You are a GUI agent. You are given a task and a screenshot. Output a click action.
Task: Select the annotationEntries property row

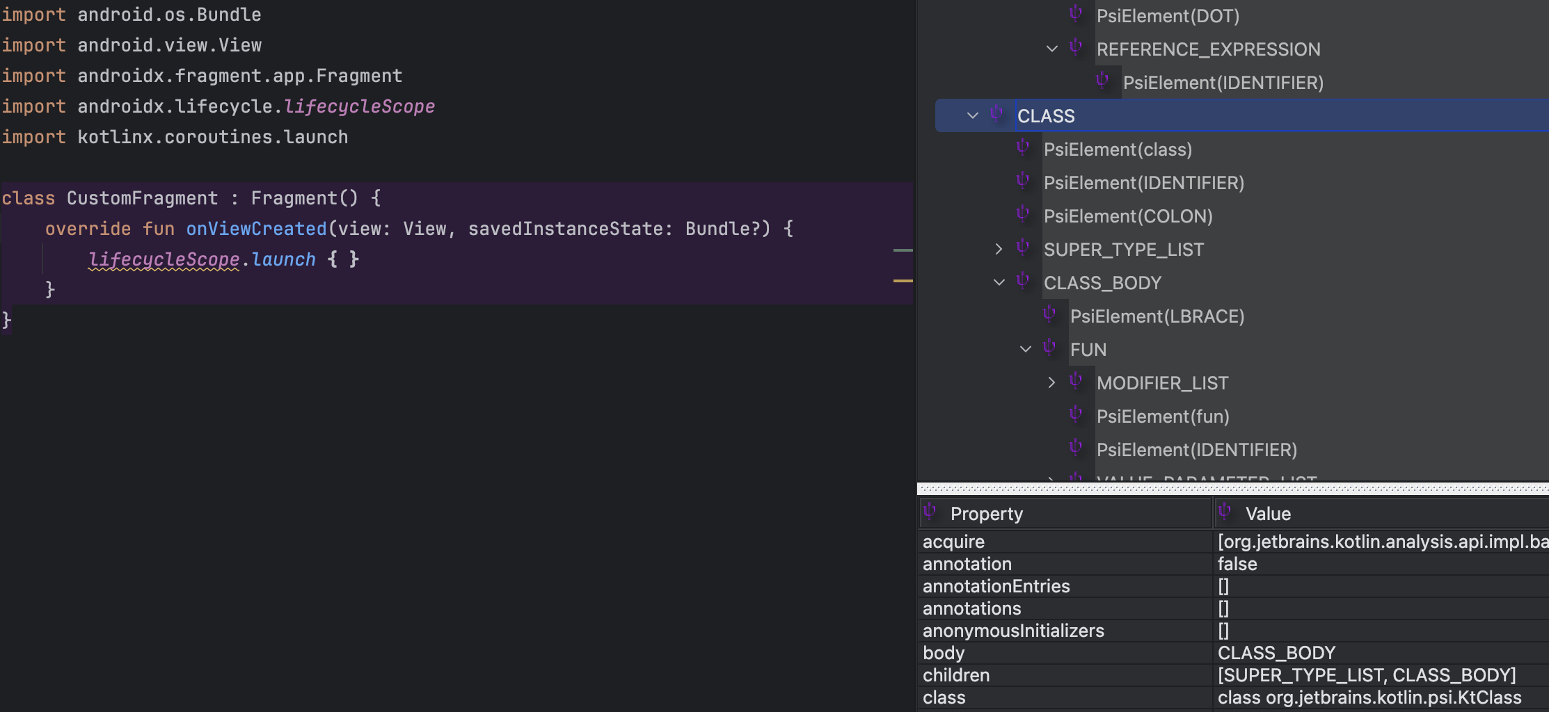tap(1233, 586)
